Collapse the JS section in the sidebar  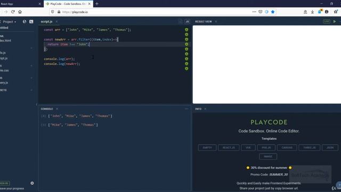click(31, 48)
